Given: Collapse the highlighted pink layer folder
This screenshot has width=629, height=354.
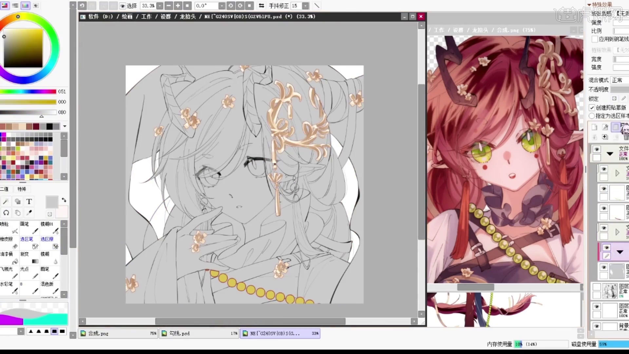Looking at the screenshot, I should (x=620, y=252).
